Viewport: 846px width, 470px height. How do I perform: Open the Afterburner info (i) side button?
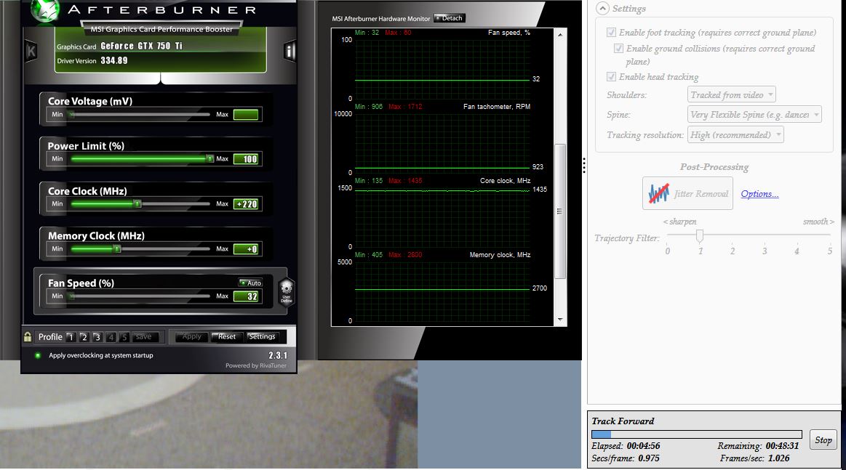(290, 51)
